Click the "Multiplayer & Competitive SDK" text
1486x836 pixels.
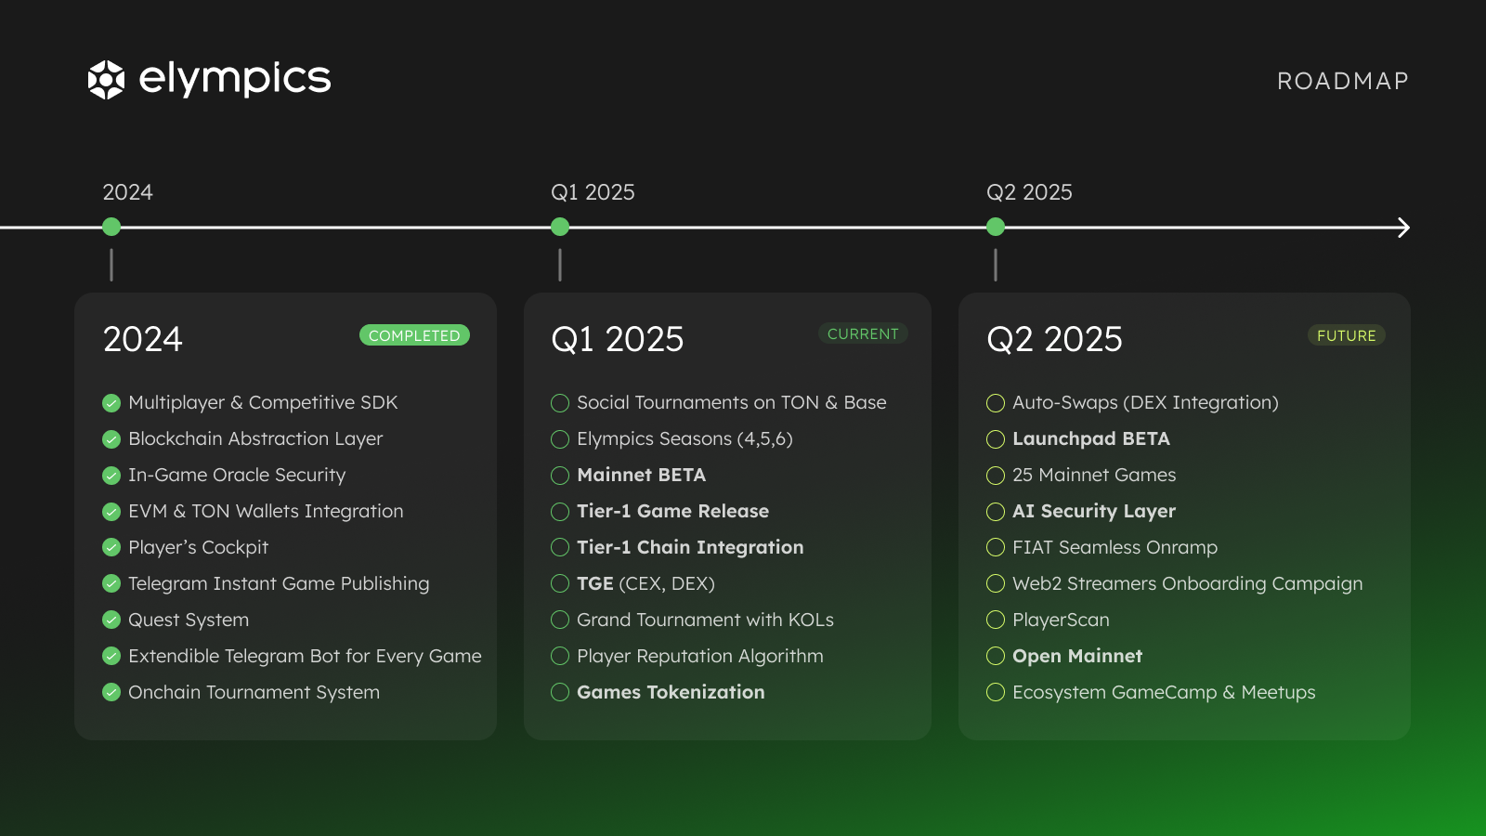click(263, 403)
